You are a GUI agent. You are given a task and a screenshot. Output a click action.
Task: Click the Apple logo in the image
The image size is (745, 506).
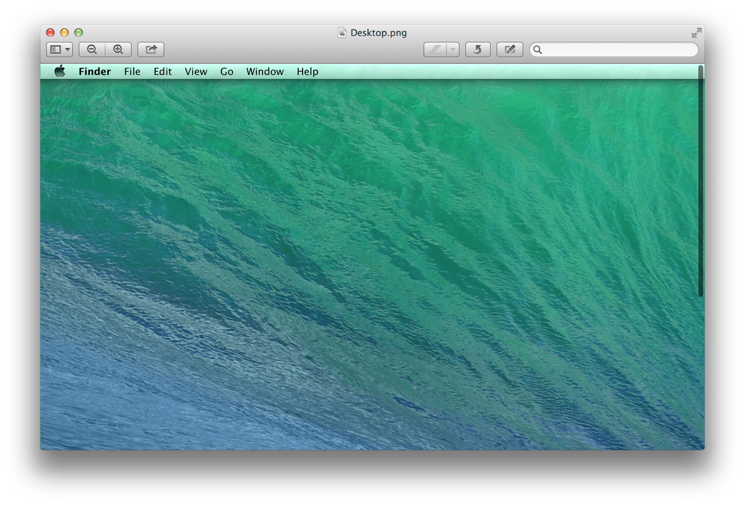click(x=60, y=71)
